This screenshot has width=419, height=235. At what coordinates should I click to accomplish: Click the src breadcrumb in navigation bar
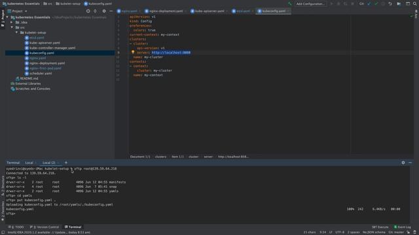point(48,4)
